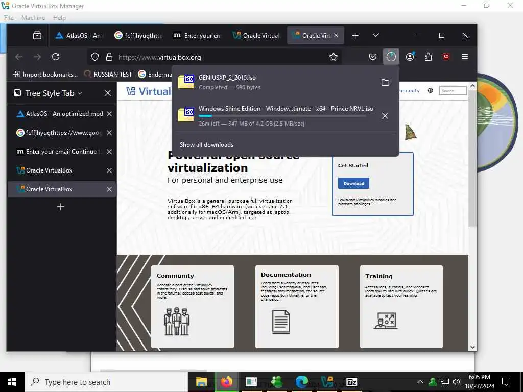Open notification center icon
Screen dimensions: 523x392
(506, 382)
